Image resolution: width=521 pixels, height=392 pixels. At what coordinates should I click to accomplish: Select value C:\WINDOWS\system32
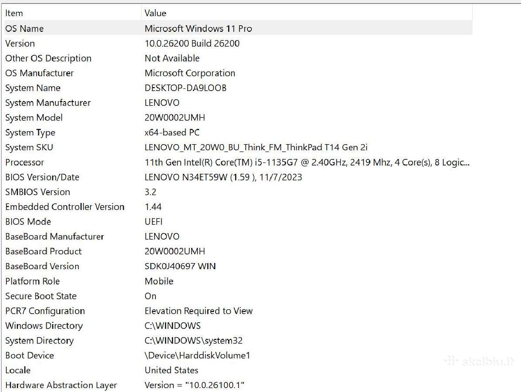tap(193, 341)
